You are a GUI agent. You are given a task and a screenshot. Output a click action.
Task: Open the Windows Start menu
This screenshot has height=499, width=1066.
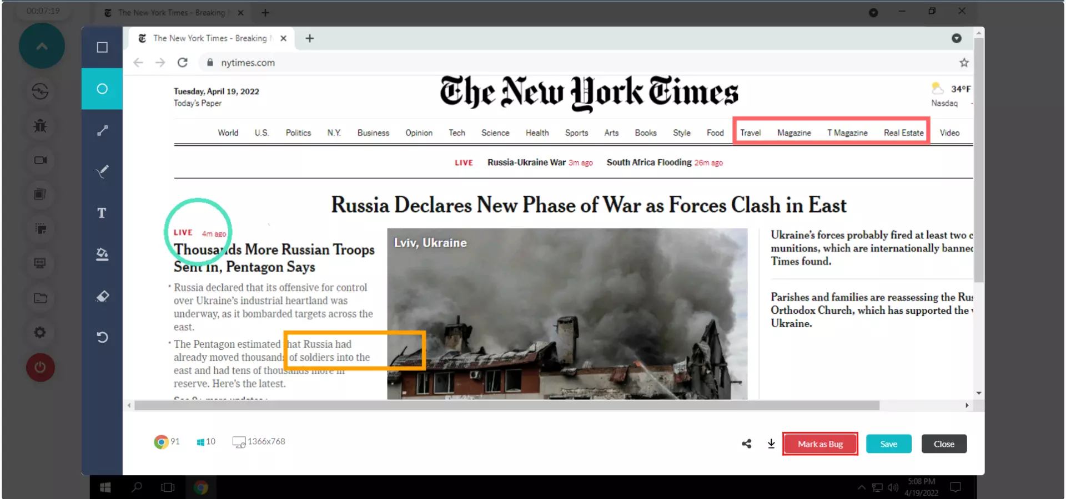point(105,487)
